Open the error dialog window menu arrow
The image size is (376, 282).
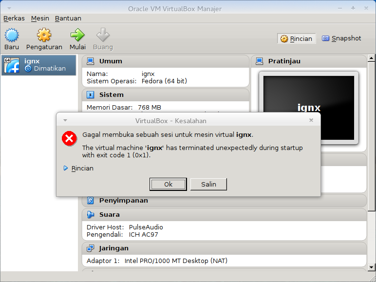(65, 120)
